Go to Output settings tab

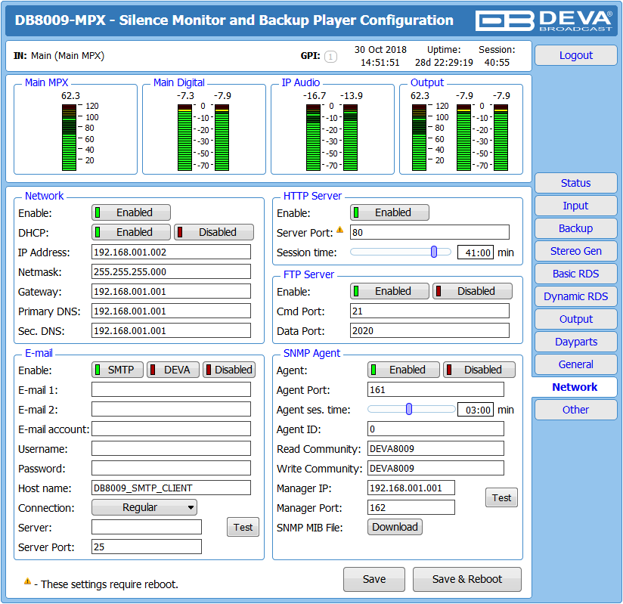pyautogui.click(x=575, y=319)
